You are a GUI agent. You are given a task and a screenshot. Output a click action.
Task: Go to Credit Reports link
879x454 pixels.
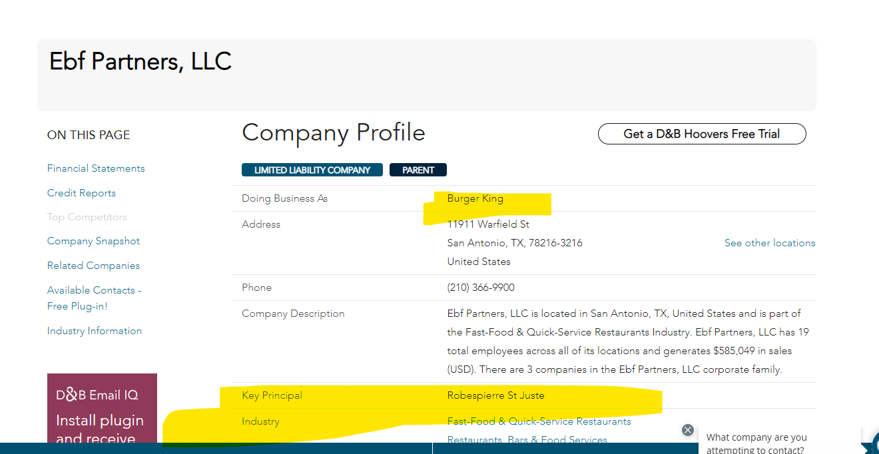click(81, 193)
